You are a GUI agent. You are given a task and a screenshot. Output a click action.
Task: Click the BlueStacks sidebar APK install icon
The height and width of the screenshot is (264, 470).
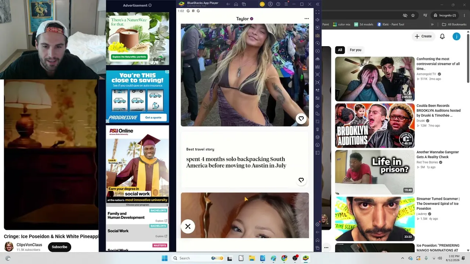pyautogui.click(x=318, y=67)
